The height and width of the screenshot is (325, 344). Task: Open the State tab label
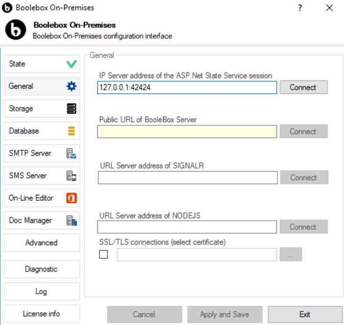(x=17, y=64)
